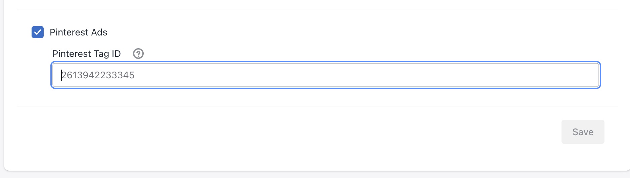Place cursor in the Tag ID text box

(326, 75)
